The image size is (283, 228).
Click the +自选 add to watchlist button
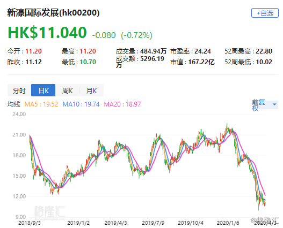tap(265, 13)
